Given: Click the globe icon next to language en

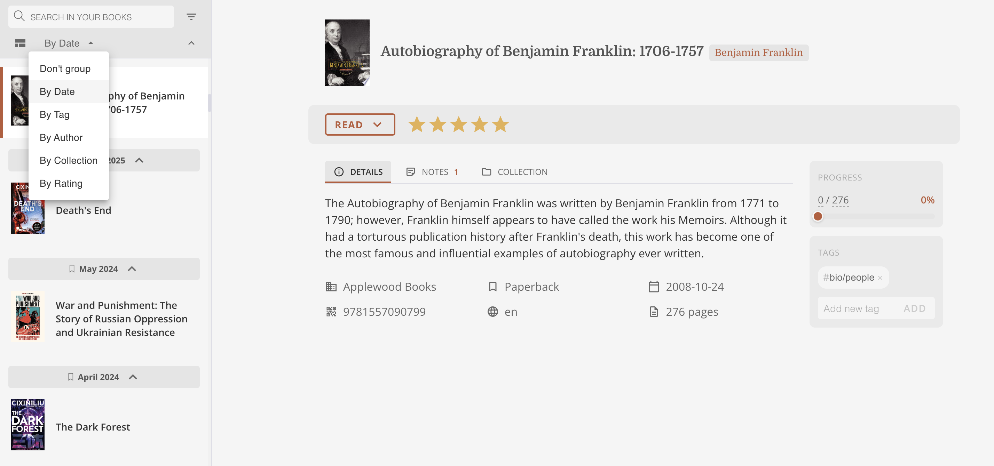Looking at the screenshot, I should point(492,312).
